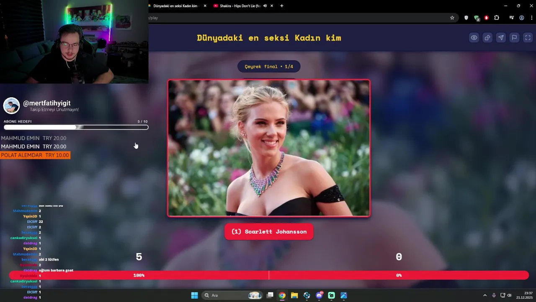Click the shapes icon next to the eye

[487, 38]
